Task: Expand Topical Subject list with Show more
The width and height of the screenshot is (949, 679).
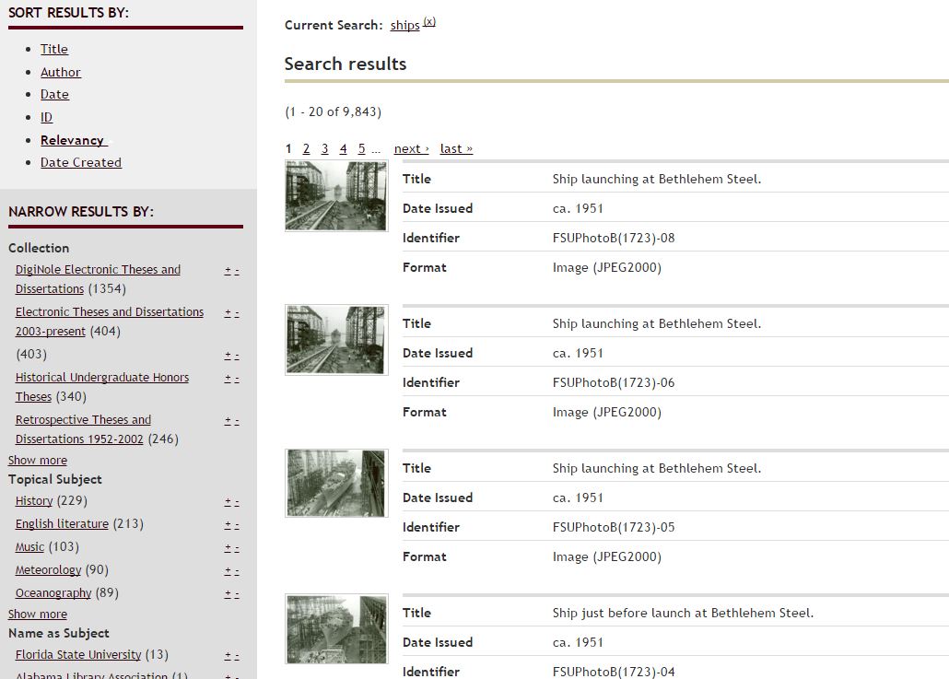Action: click(x=38, y=614)
